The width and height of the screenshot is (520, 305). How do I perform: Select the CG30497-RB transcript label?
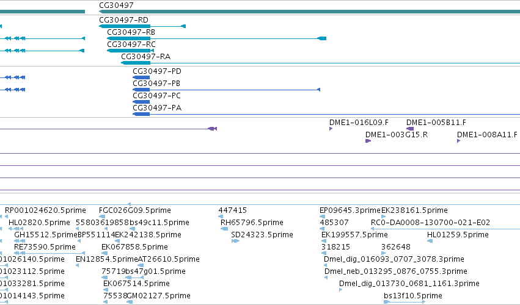click(x=131, y=32)
